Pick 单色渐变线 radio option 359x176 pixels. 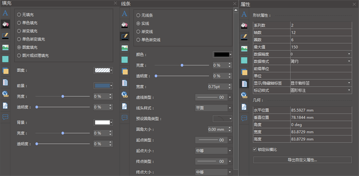click(148, 40)
